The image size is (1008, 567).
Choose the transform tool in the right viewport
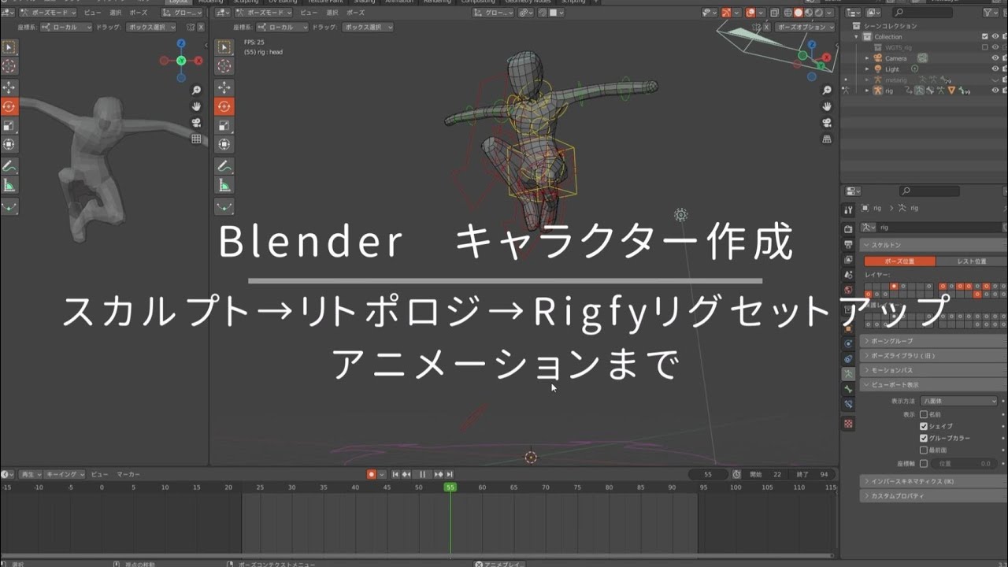click(224, 144)
